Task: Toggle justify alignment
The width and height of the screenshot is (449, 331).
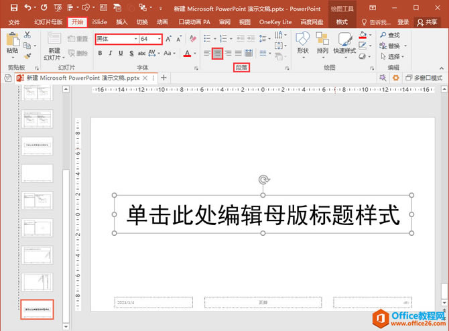Action: tap(239, 53)
